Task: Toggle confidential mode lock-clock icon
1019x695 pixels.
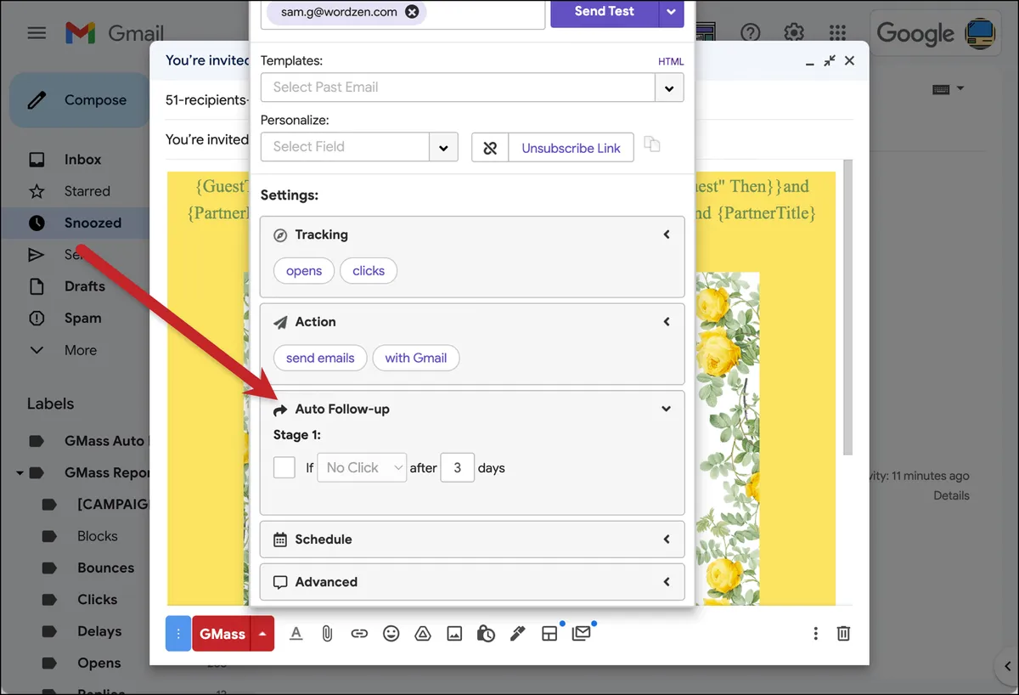Action: click(x=486, y=633)
